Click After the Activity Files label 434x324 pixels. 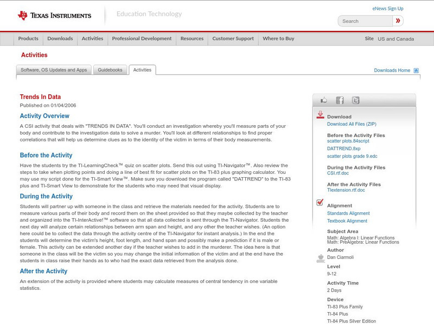(354, 184)
